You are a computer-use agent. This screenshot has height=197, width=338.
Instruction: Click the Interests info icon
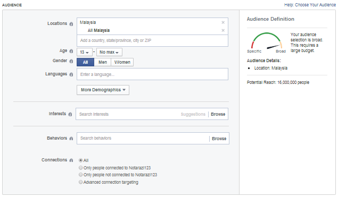(70, 114)
